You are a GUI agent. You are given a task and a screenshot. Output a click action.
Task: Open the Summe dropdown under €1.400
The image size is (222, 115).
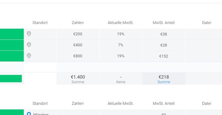coord(78,82)
